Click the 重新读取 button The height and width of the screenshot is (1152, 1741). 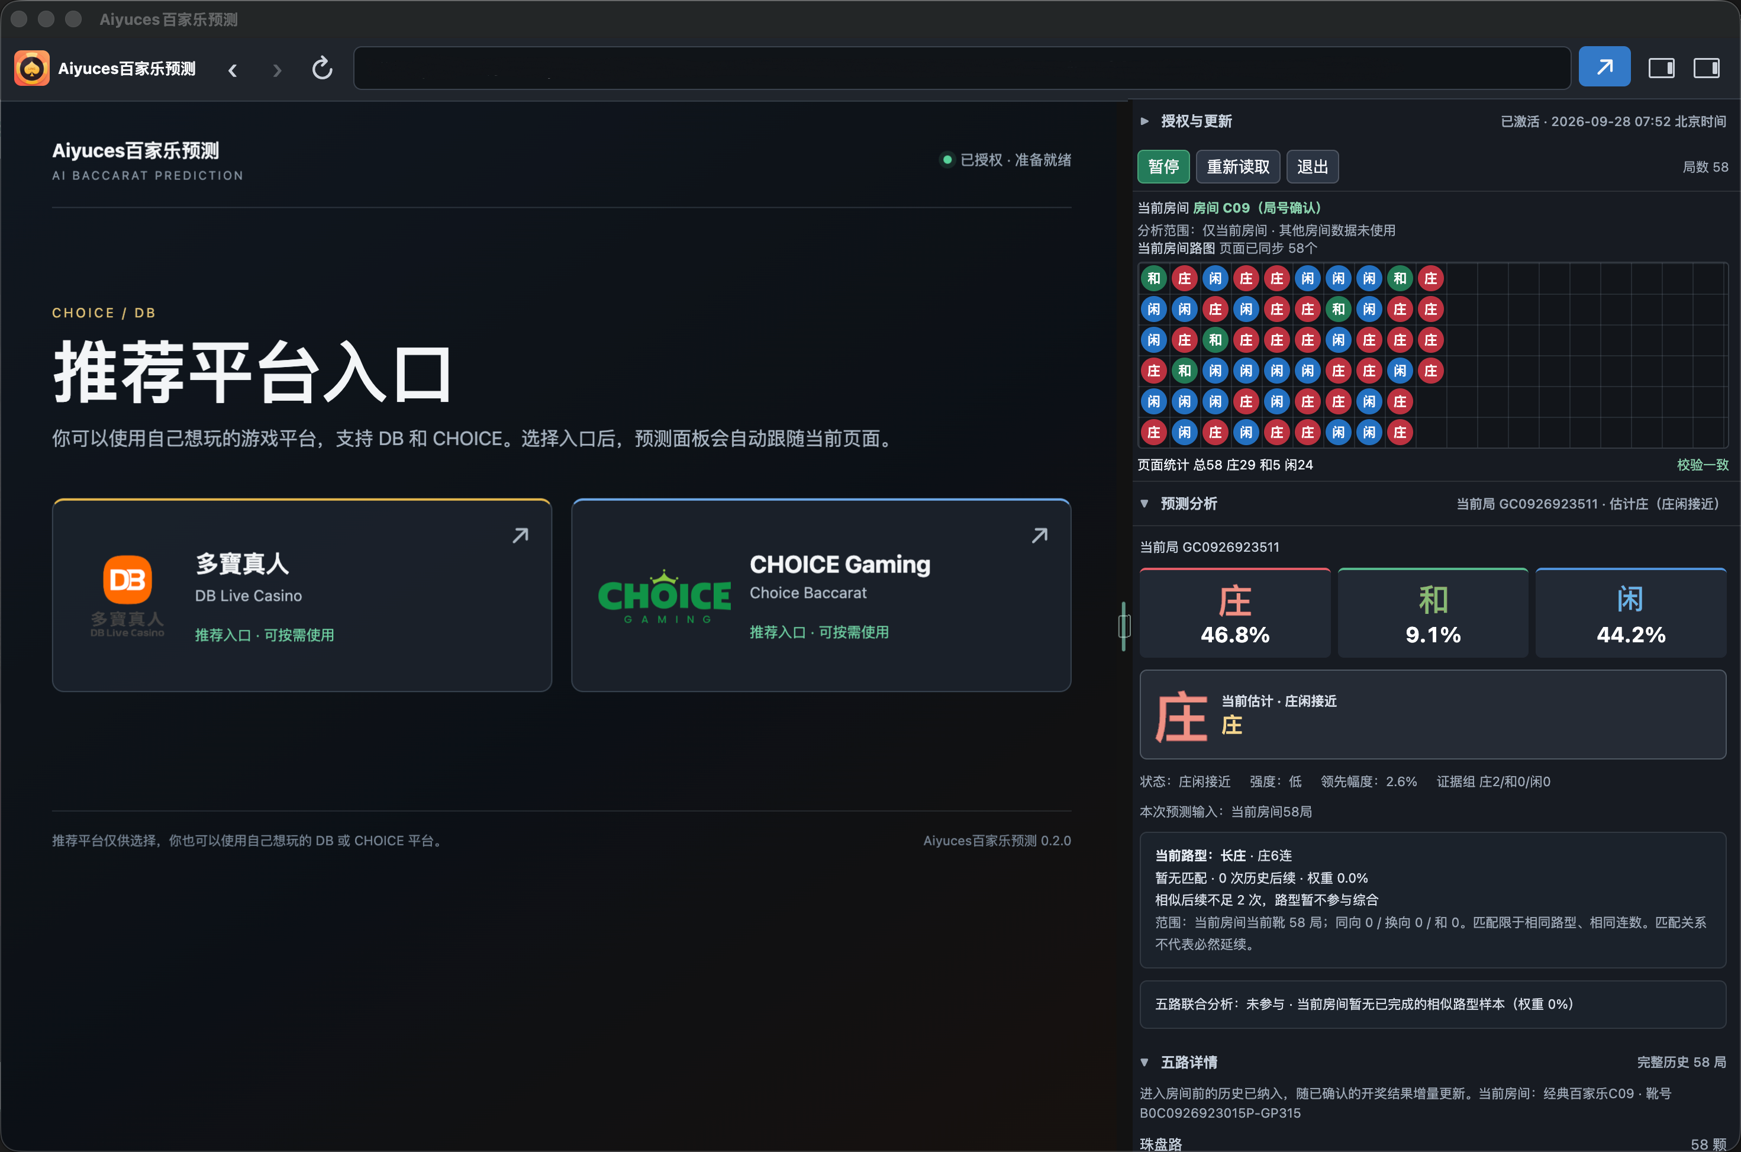click(x=1238, y=167)
